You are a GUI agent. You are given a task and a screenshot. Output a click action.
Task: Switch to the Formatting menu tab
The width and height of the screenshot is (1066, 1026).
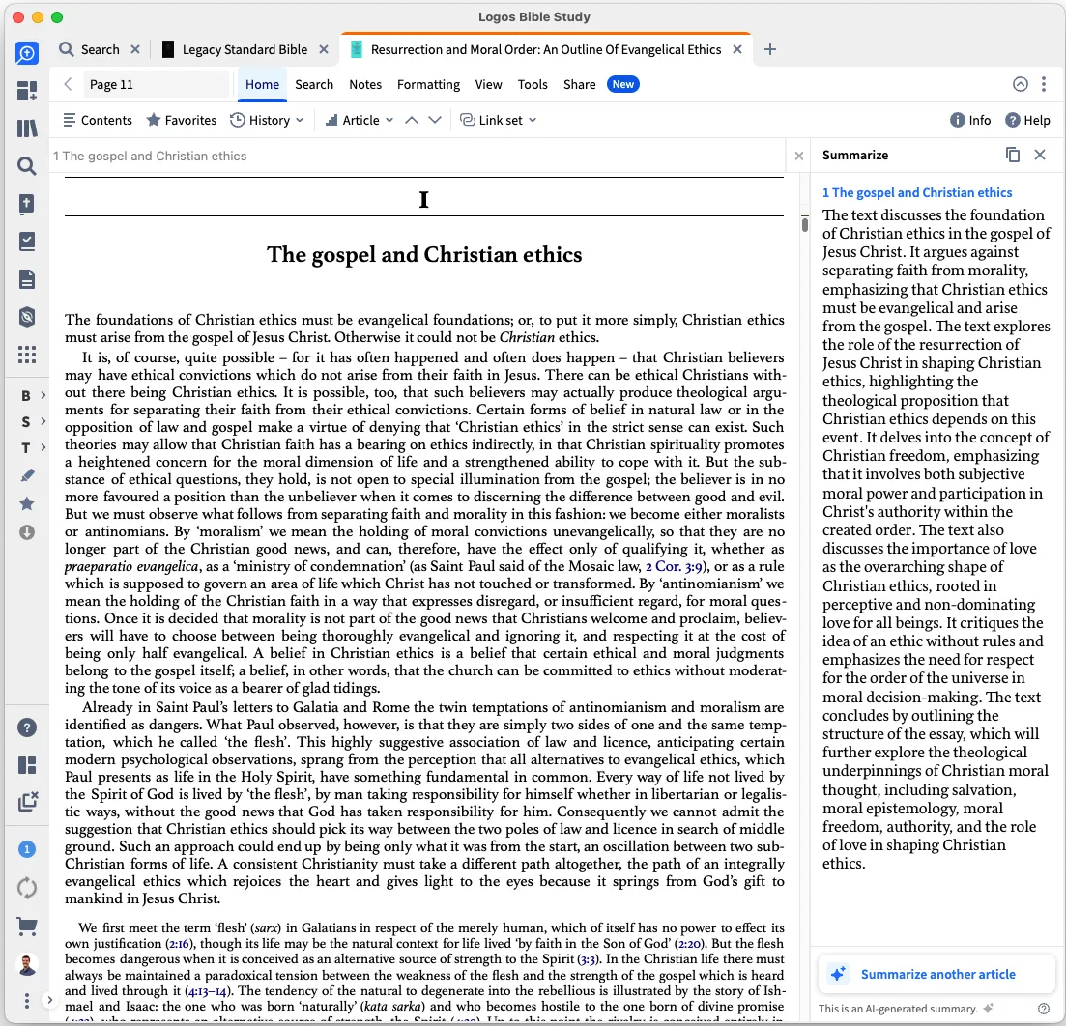428,84
